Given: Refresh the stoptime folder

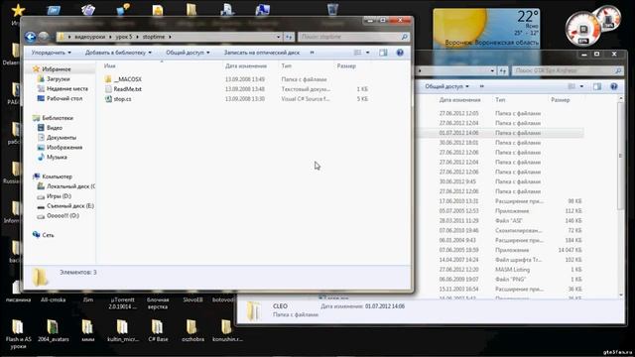Looking at the screenshot, I should 289,37.
